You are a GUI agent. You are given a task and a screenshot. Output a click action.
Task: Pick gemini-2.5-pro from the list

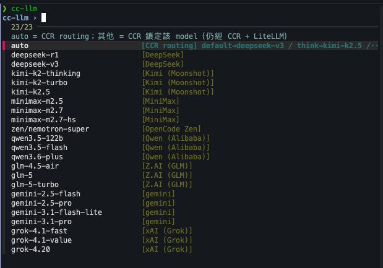[192, 203]
